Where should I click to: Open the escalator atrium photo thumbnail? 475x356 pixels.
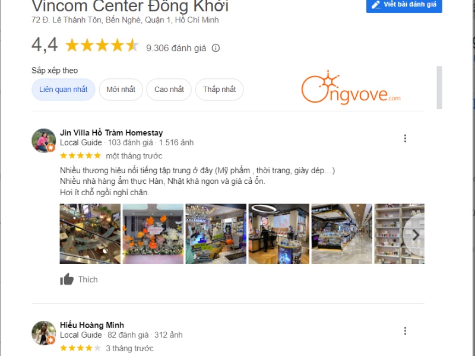(90, 234)
